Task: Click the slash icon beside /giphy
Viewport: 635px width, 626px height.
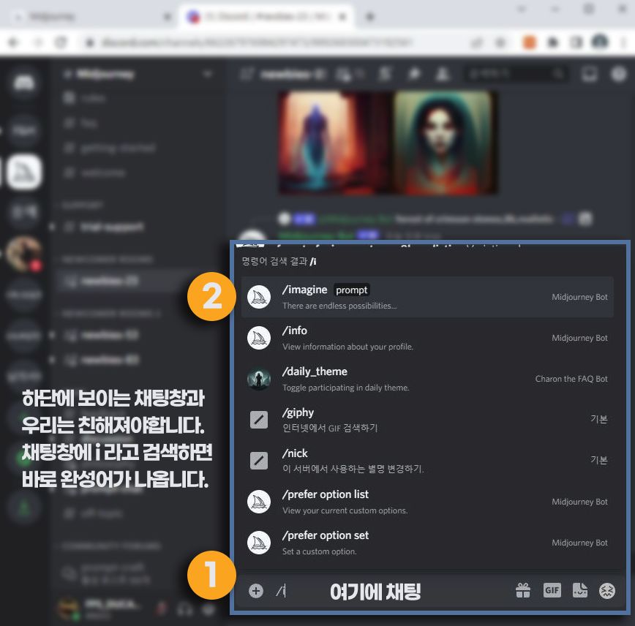Action: point(259,420)
